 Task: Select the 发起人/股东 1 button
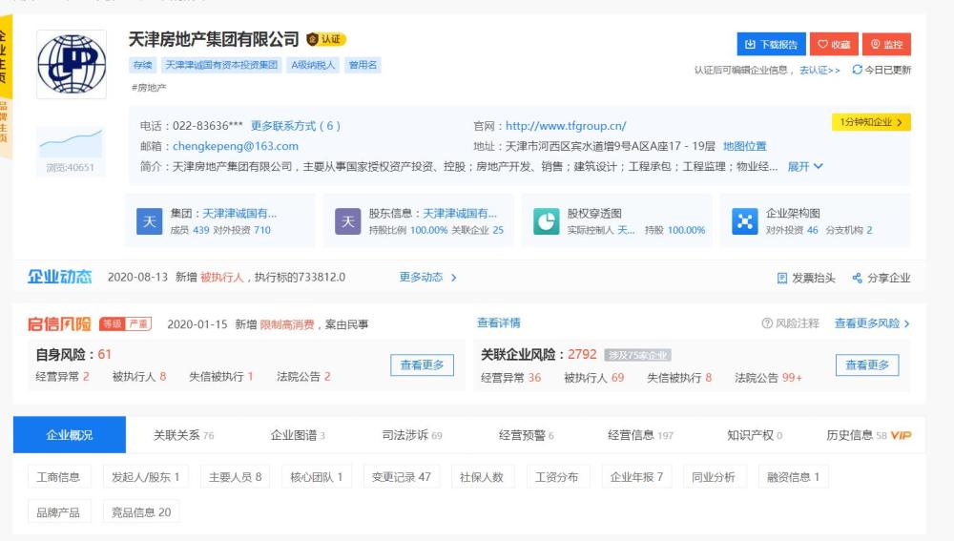(x=145, y=477)
